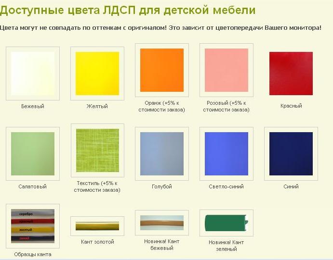Select the Синий dark blue swatch
Image resolution: width=333 pixels, height=260 pixels.
click(291, 154)
